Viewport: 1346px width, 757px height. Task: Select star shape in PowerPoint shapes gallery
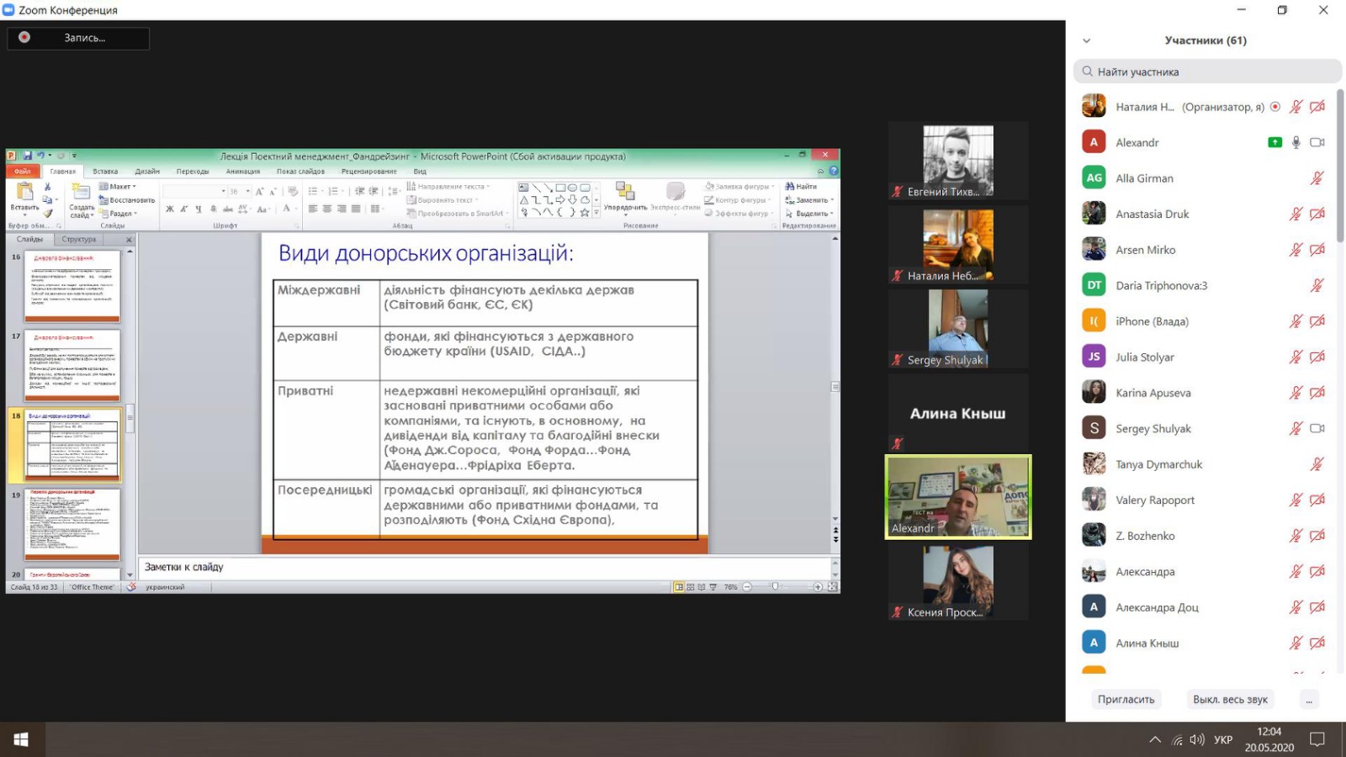[x=585, y=213]
